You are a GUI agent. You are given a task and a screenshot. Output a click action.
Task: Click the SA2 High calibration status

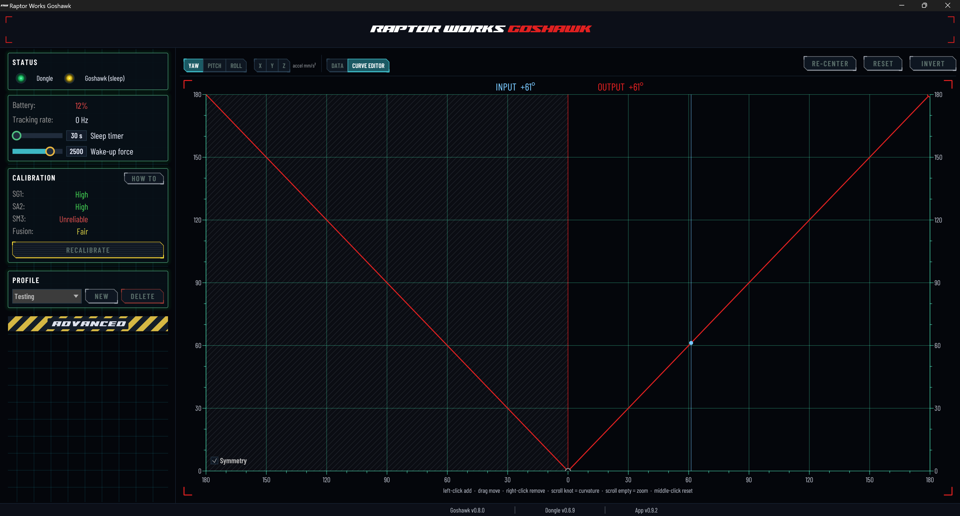click(x=81, y=207)
